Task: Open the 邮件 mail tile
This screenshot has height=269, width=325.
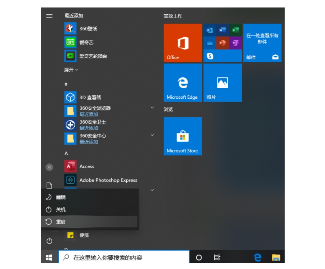Action: tap(262, 43)
